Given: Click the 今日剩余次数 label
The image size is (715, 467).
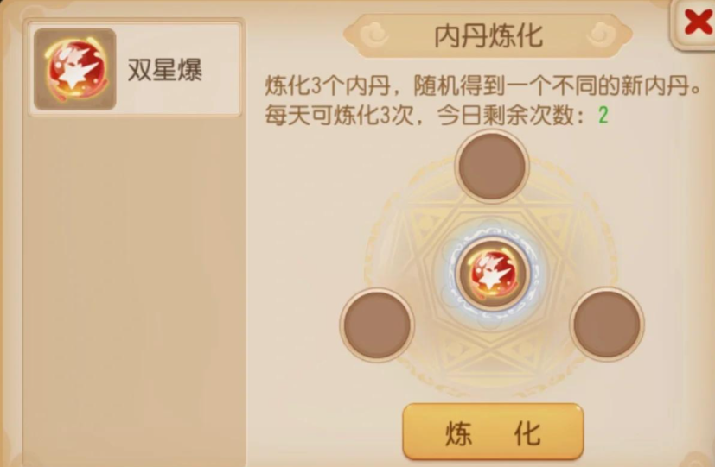Looking at the screenshot, I should click(x=506, y=116).
